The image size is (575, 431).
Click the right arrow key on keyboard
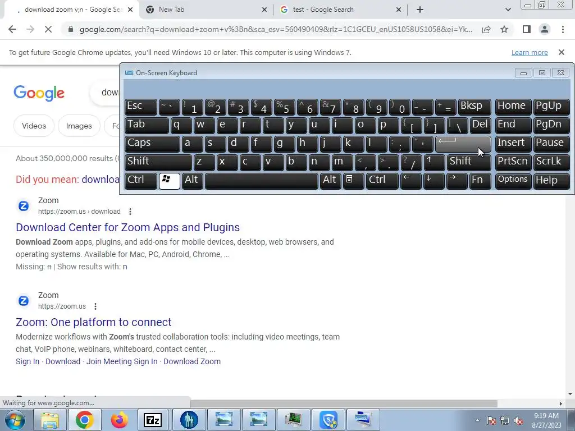[x=457, y=181]
